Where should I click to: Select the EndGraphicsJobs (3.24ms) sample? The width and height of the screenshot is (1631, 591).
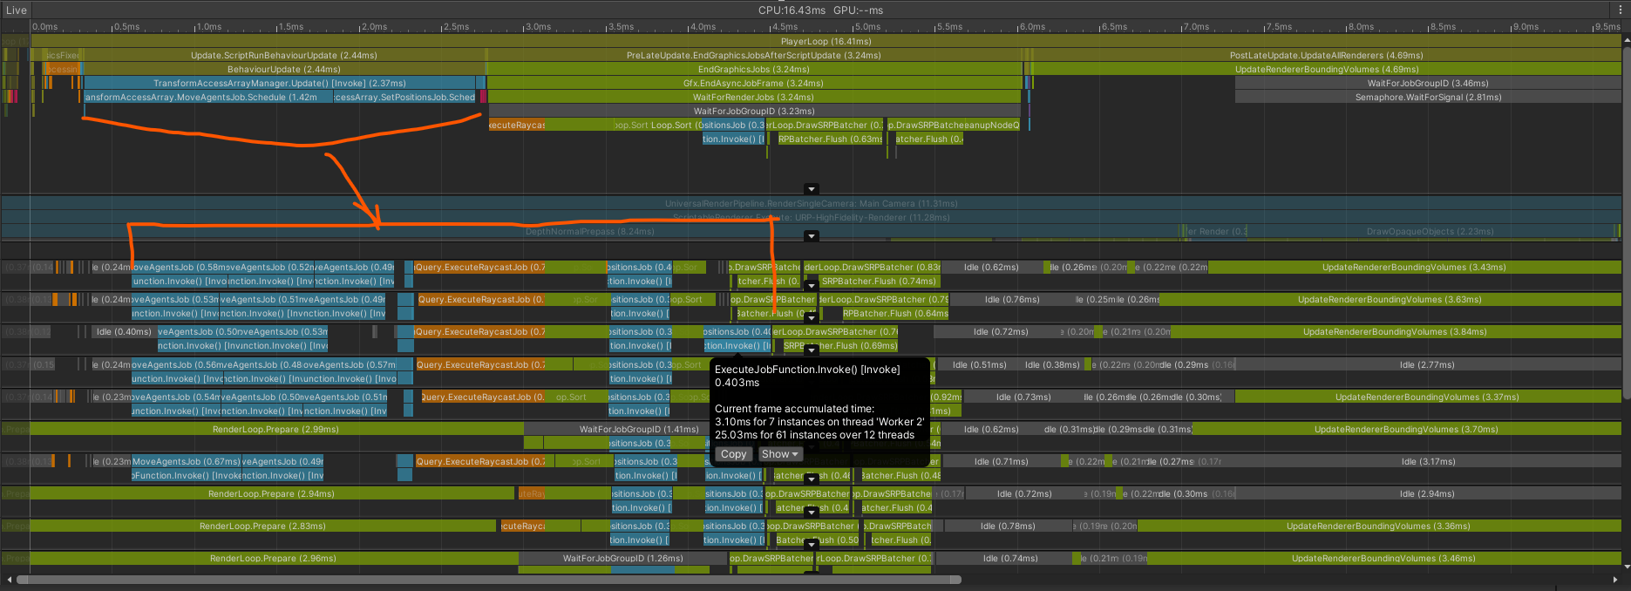pos(753,70)
